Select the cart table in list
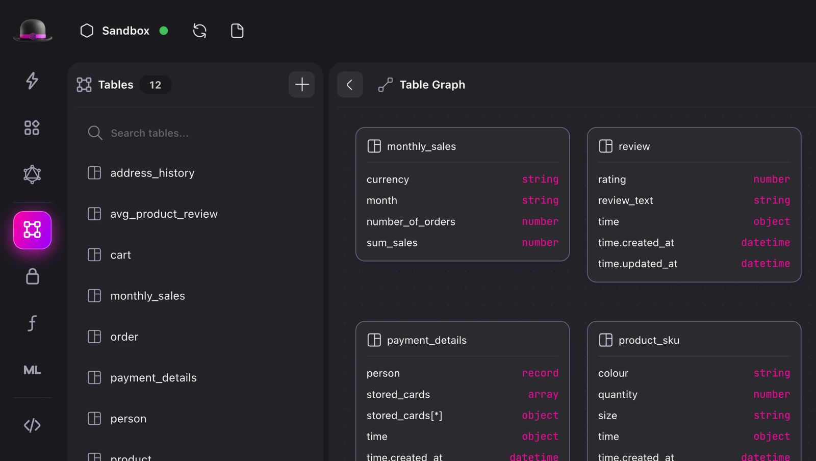 120,255
